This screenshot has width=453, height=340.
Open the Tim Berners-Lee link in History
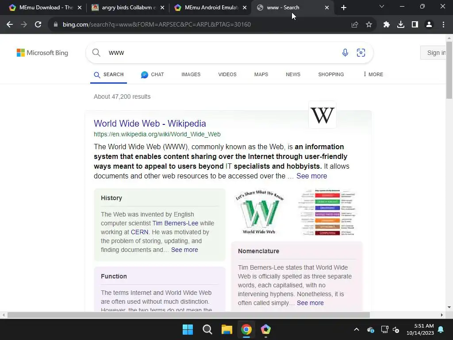point(175,223)
